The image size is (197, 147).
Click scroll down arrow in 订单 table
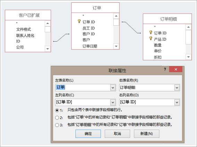116,46
